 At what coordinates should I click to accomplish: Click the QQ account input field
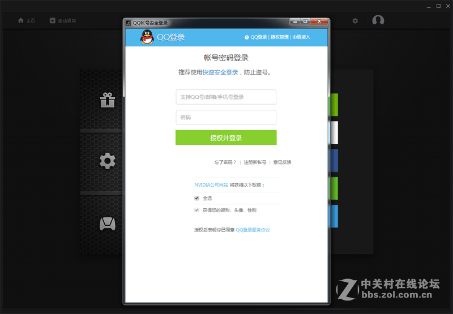coord(226,97)
